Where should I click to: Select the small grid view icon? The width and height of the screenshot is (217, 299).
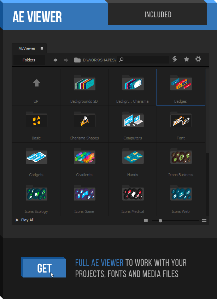(146, 221)
